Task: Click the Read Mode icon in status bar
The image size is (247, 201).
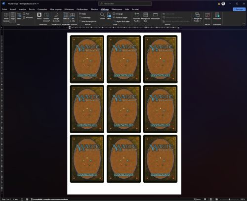Action: pyautogui.click(x=205, y=200)
